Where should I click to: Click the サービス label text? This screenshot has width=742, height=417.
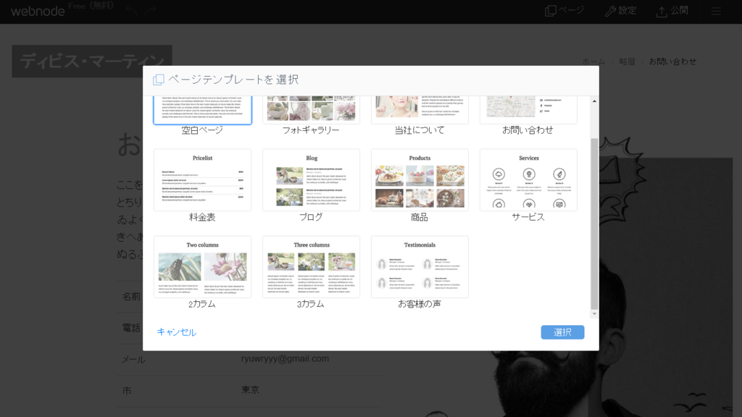[x=528, y=217]
